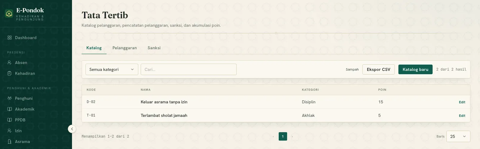Select page 1 in the pagination

[283, 136]
